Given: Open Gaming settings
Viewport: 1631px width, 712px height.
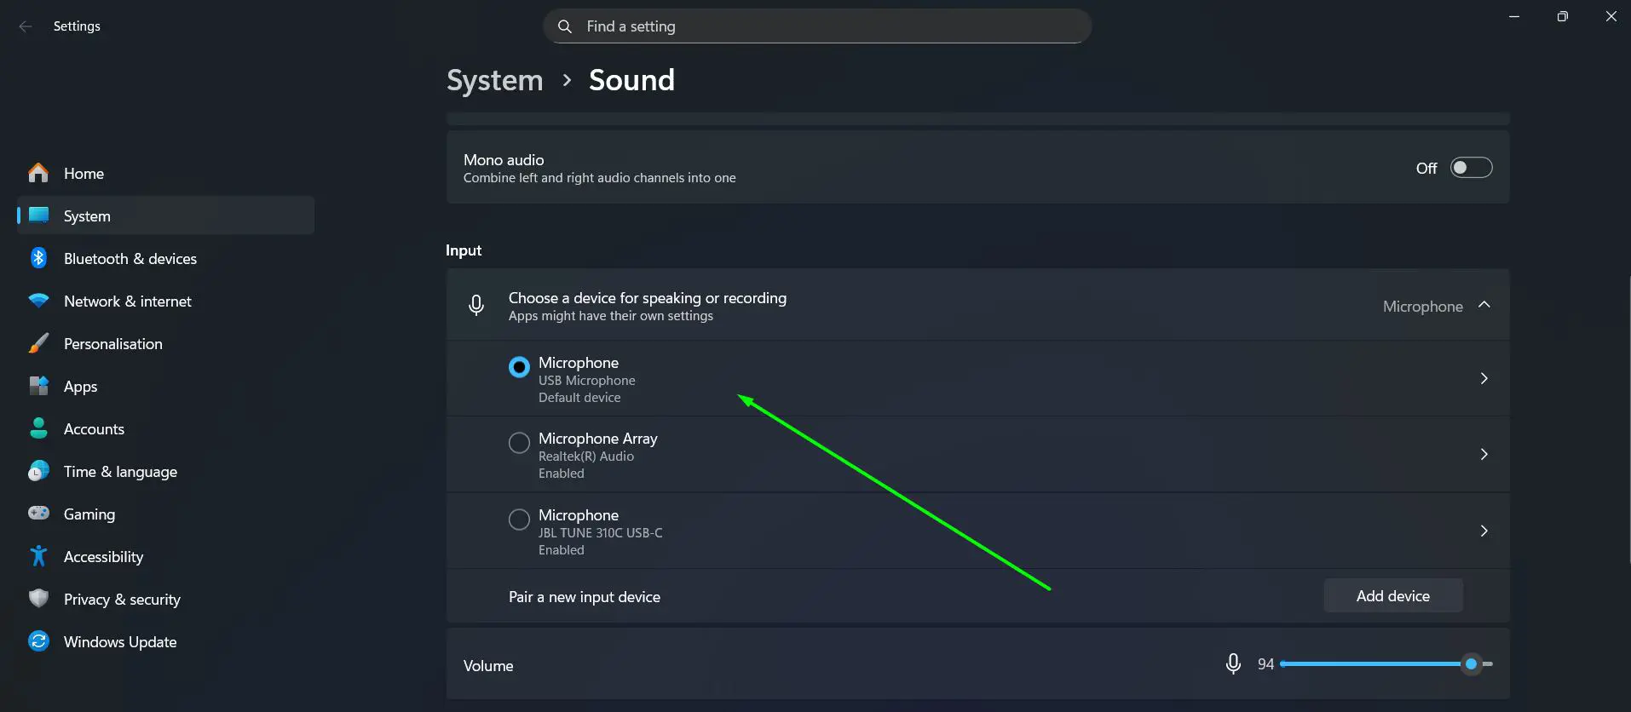Looking at the screenshot, I should tap(89, 514).
